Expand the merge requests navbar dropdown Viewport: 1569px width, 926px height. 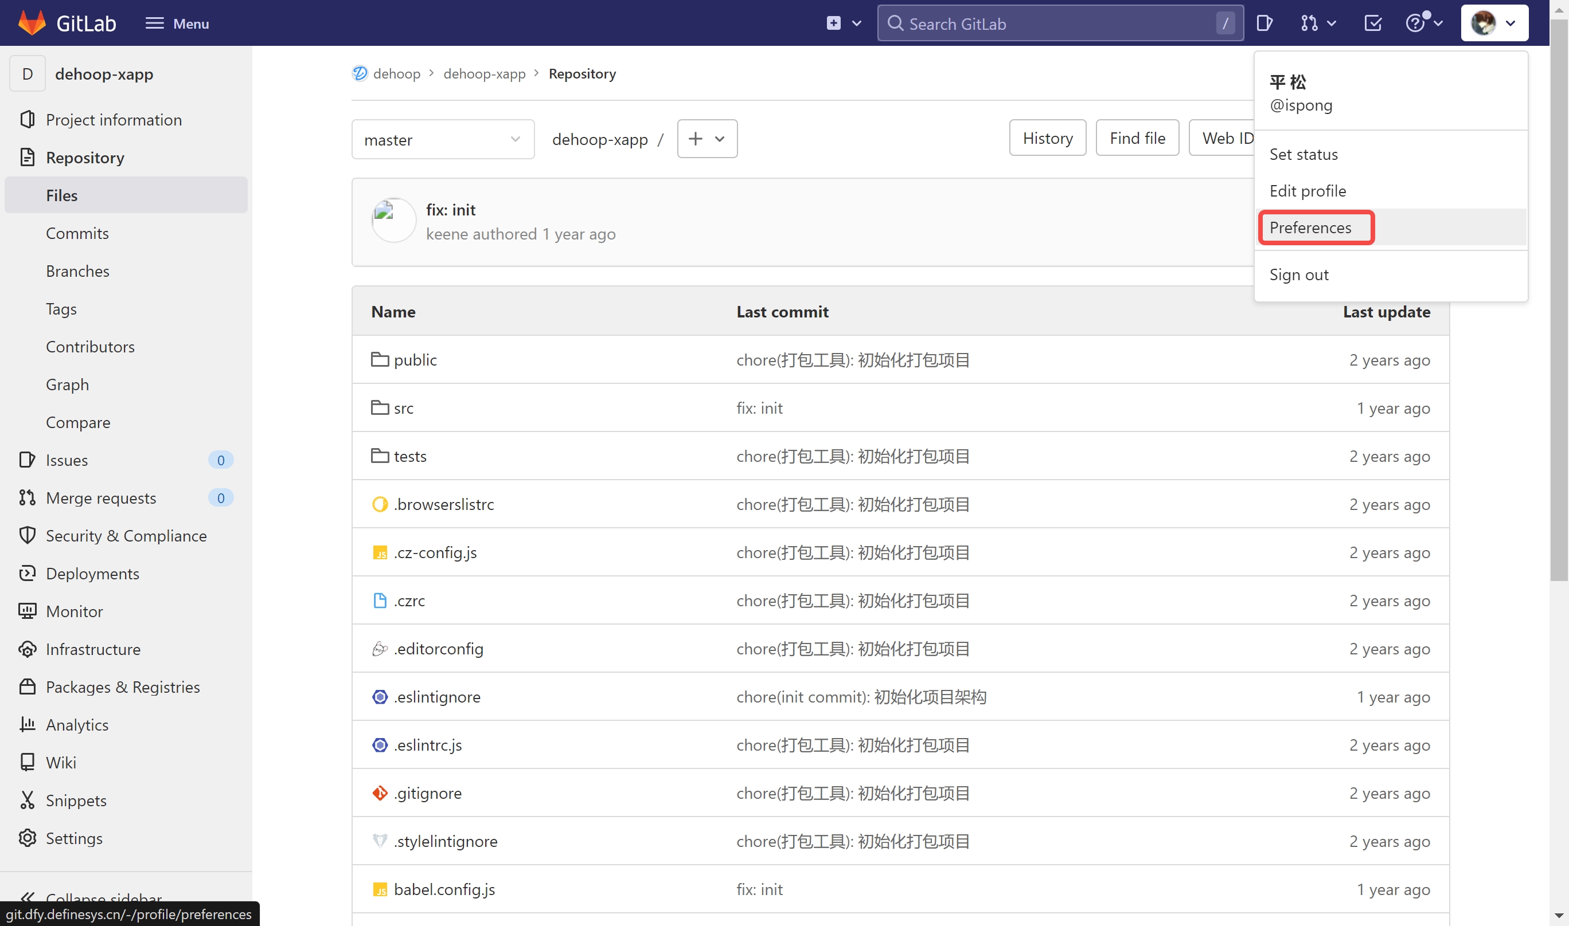click(1318, 23)
